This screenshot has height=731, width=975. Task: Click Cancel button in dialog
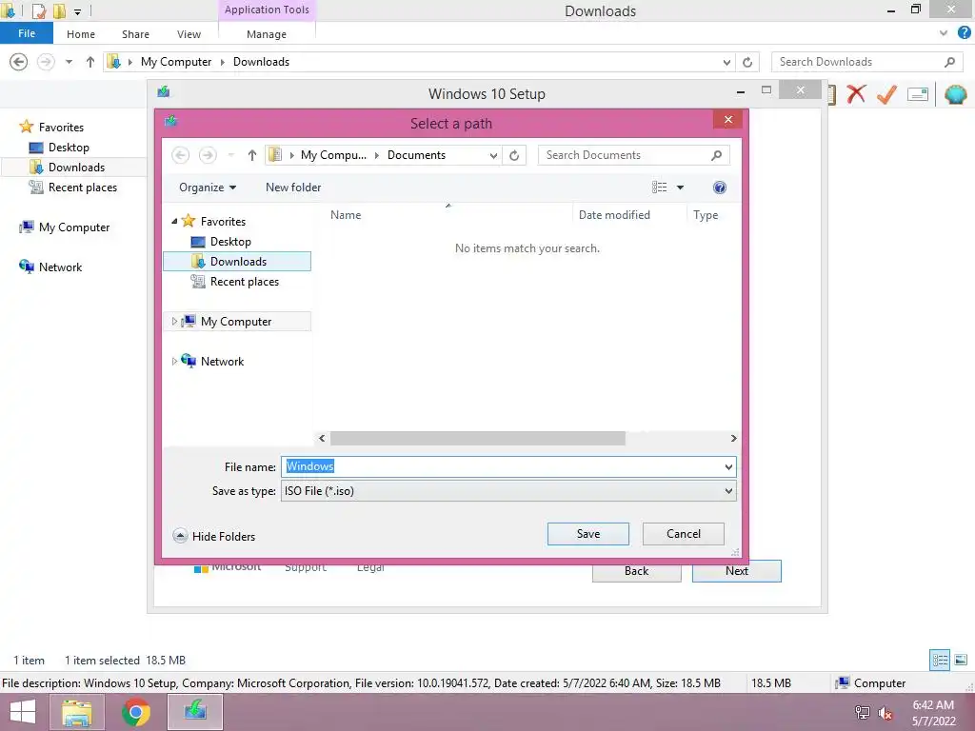coord(684,534)
